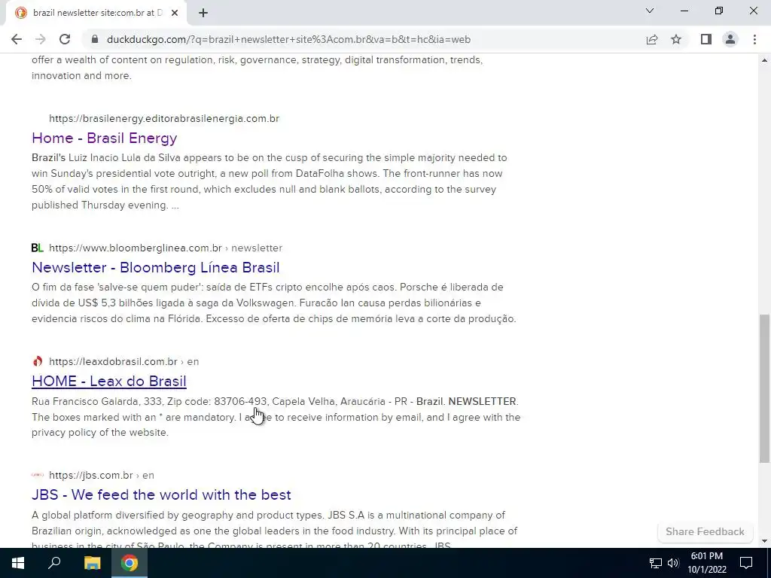Close the DuckDuckGo search tab
This screenshot has height=578, width=771.
pos(175,13)
